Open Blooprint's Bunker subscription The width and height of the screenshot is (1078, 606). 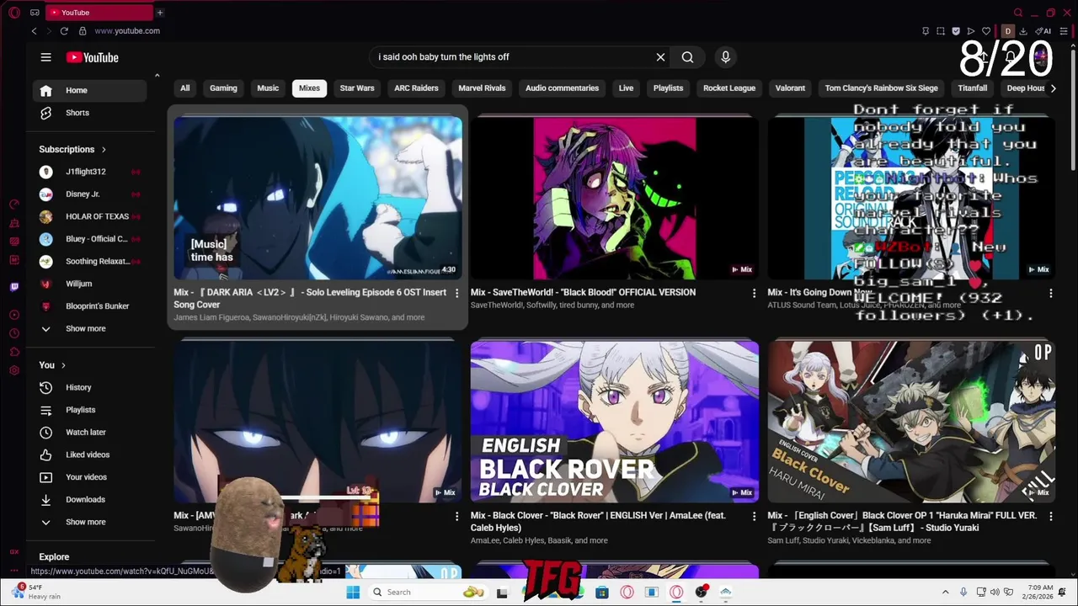pyautogui.click(x=90, y=306)
